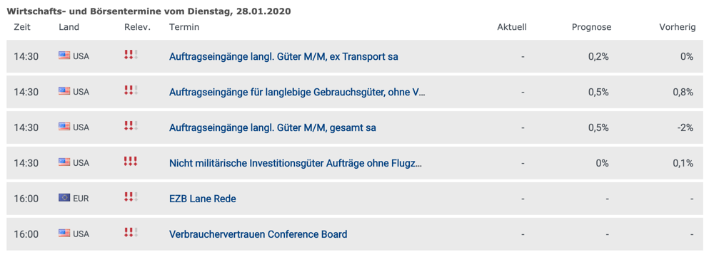Click the Prognose column header
Viewport: 709px width, 257px height.
[x=591, y=27]
